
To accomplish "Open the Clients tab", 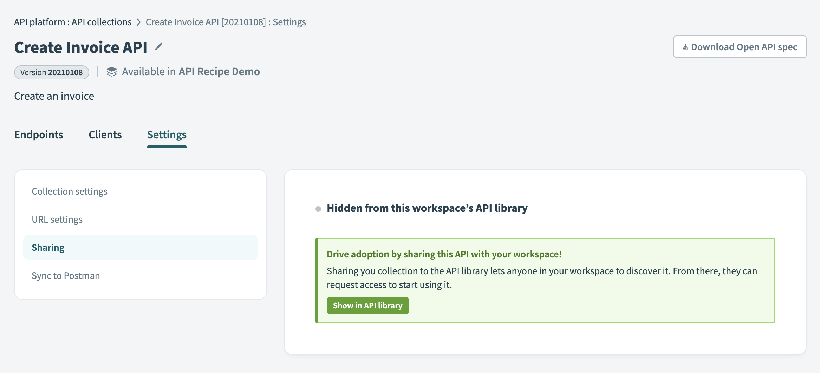I will (105, 135).
